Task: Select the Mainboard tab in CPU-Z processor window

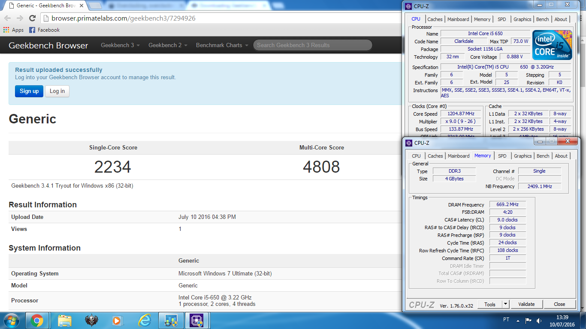Action: pos(458,19)
